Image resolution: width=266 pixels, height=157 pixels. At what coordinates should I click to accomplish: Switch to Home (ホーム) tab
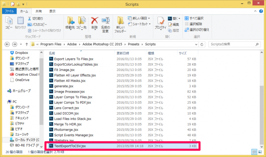coord(24,11)
